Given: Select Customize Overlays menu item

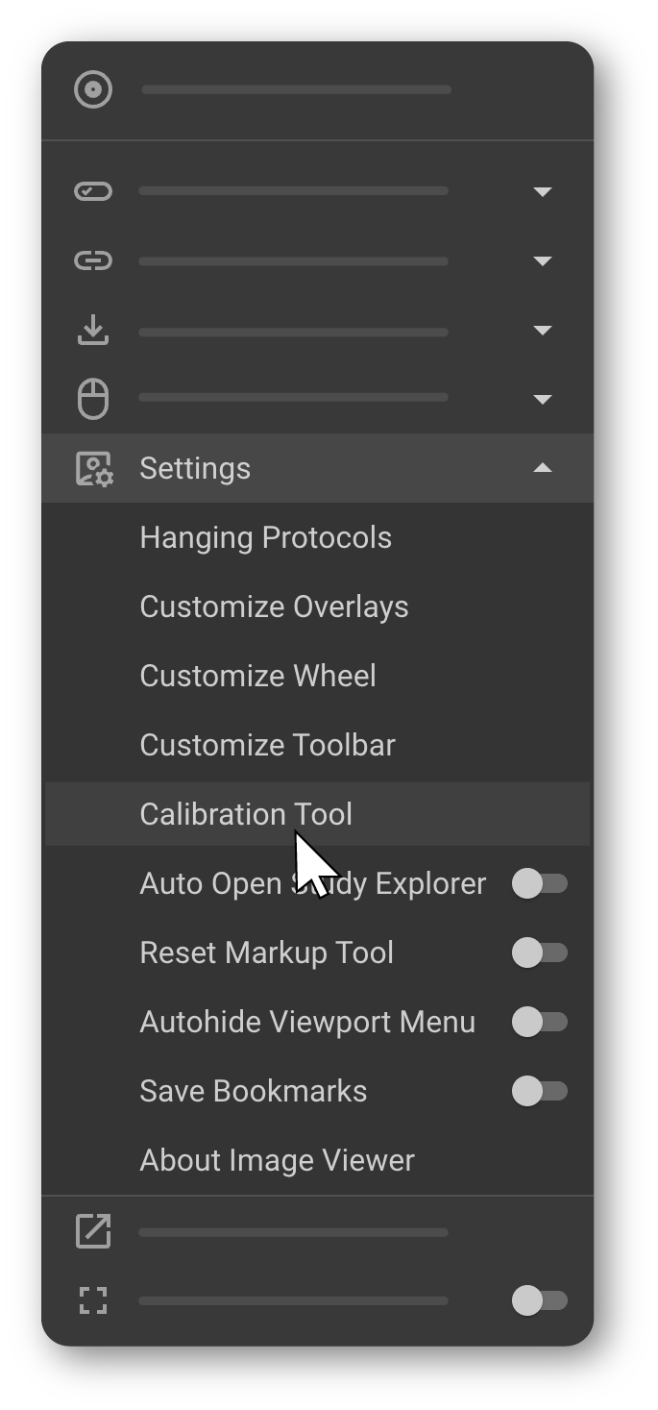Looking at the screenshot, I should (x=274, y=606).
